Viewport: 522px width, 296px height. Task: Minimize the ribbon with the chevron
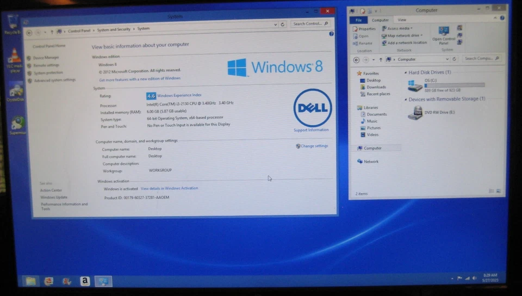coord(495,18)
